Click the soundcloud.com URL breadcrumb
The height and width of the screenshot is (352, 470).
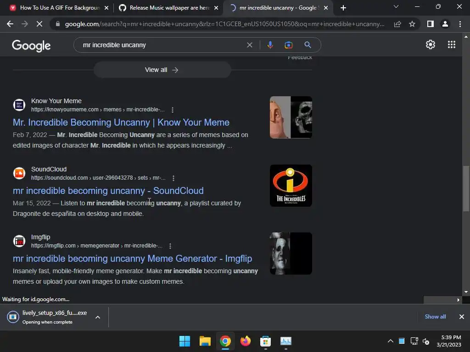(98, 178)
